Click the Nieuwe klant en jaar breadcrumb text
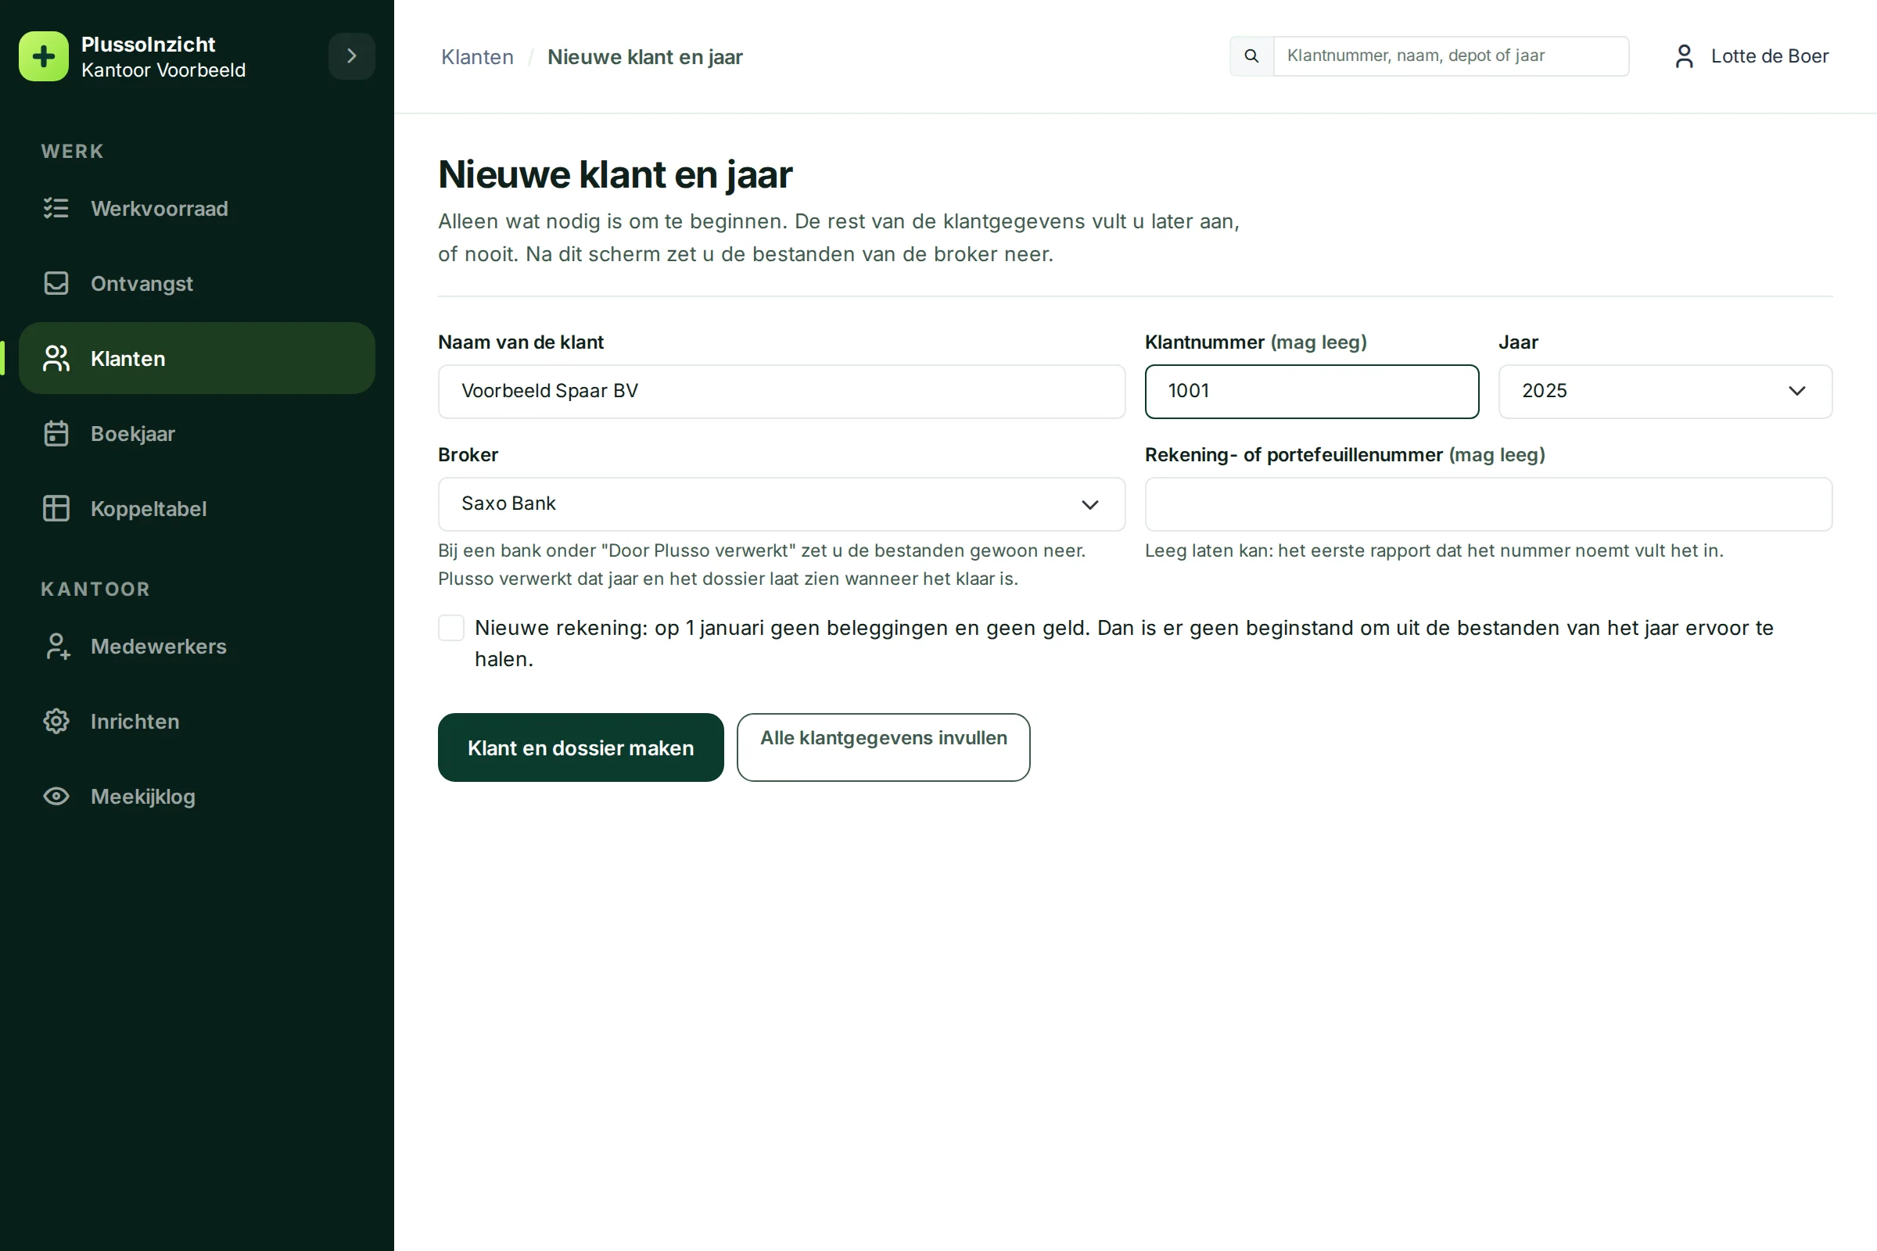1877x1251 pixels. (x=644, y=56)
